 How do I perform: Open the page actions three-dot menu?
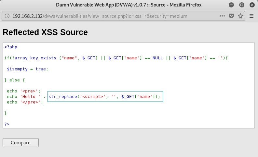(x=223, y=16)
